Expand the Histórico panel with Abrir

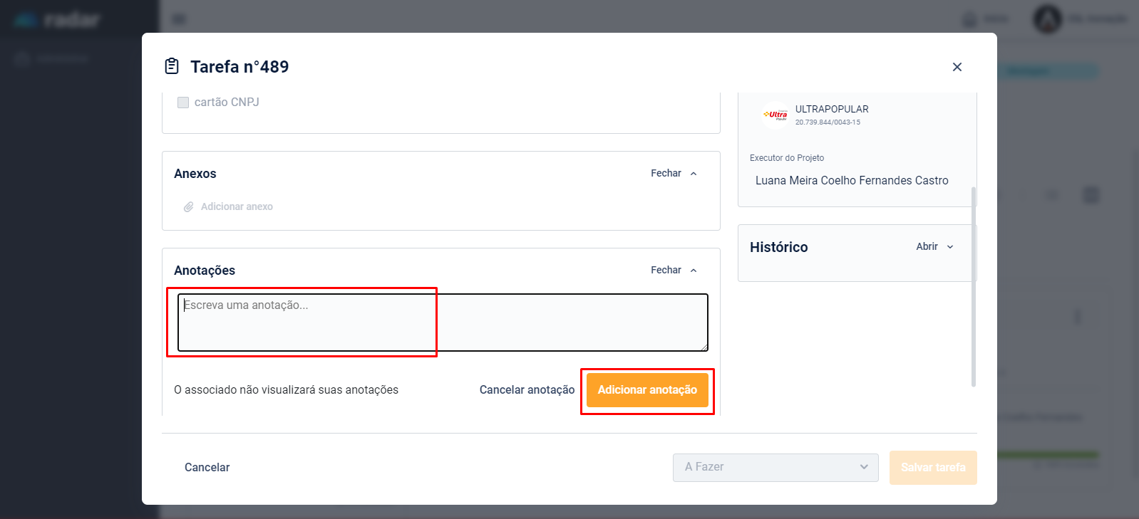[934, 247]
